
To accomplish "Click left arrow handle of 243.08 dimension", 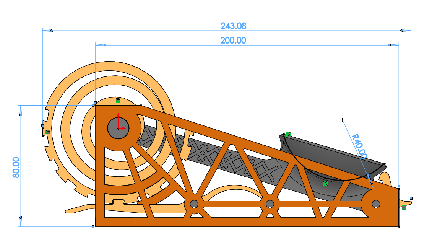I will point(52,31).
